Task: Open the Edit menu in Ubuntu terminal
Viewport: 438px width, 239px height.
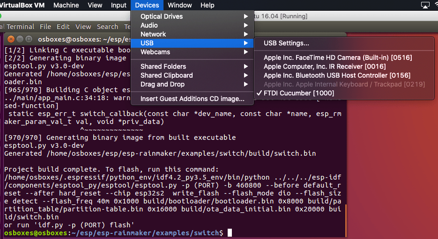Action: 63,27
